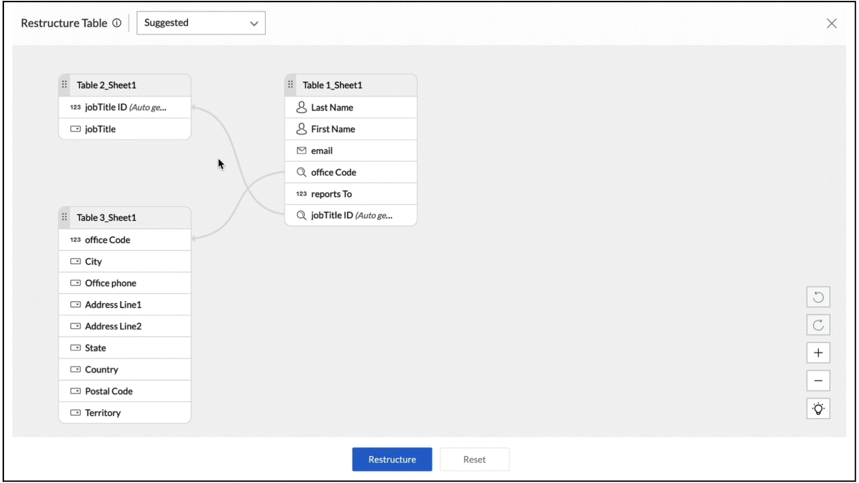859x483 pixels.
Task: Zoom in with the plus button
Action: [x=818, y=353]
